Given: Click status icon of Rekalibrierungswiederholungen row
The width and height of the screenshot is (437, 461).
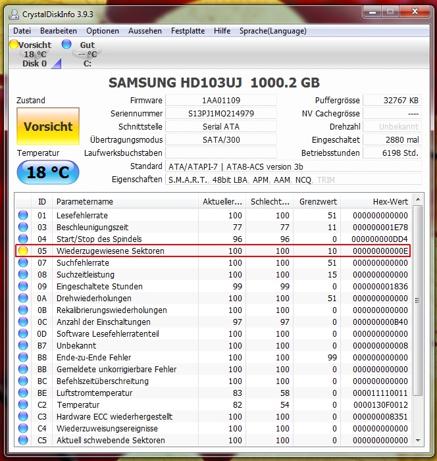Looking at the screenshot, I should (x=23, y=310).
